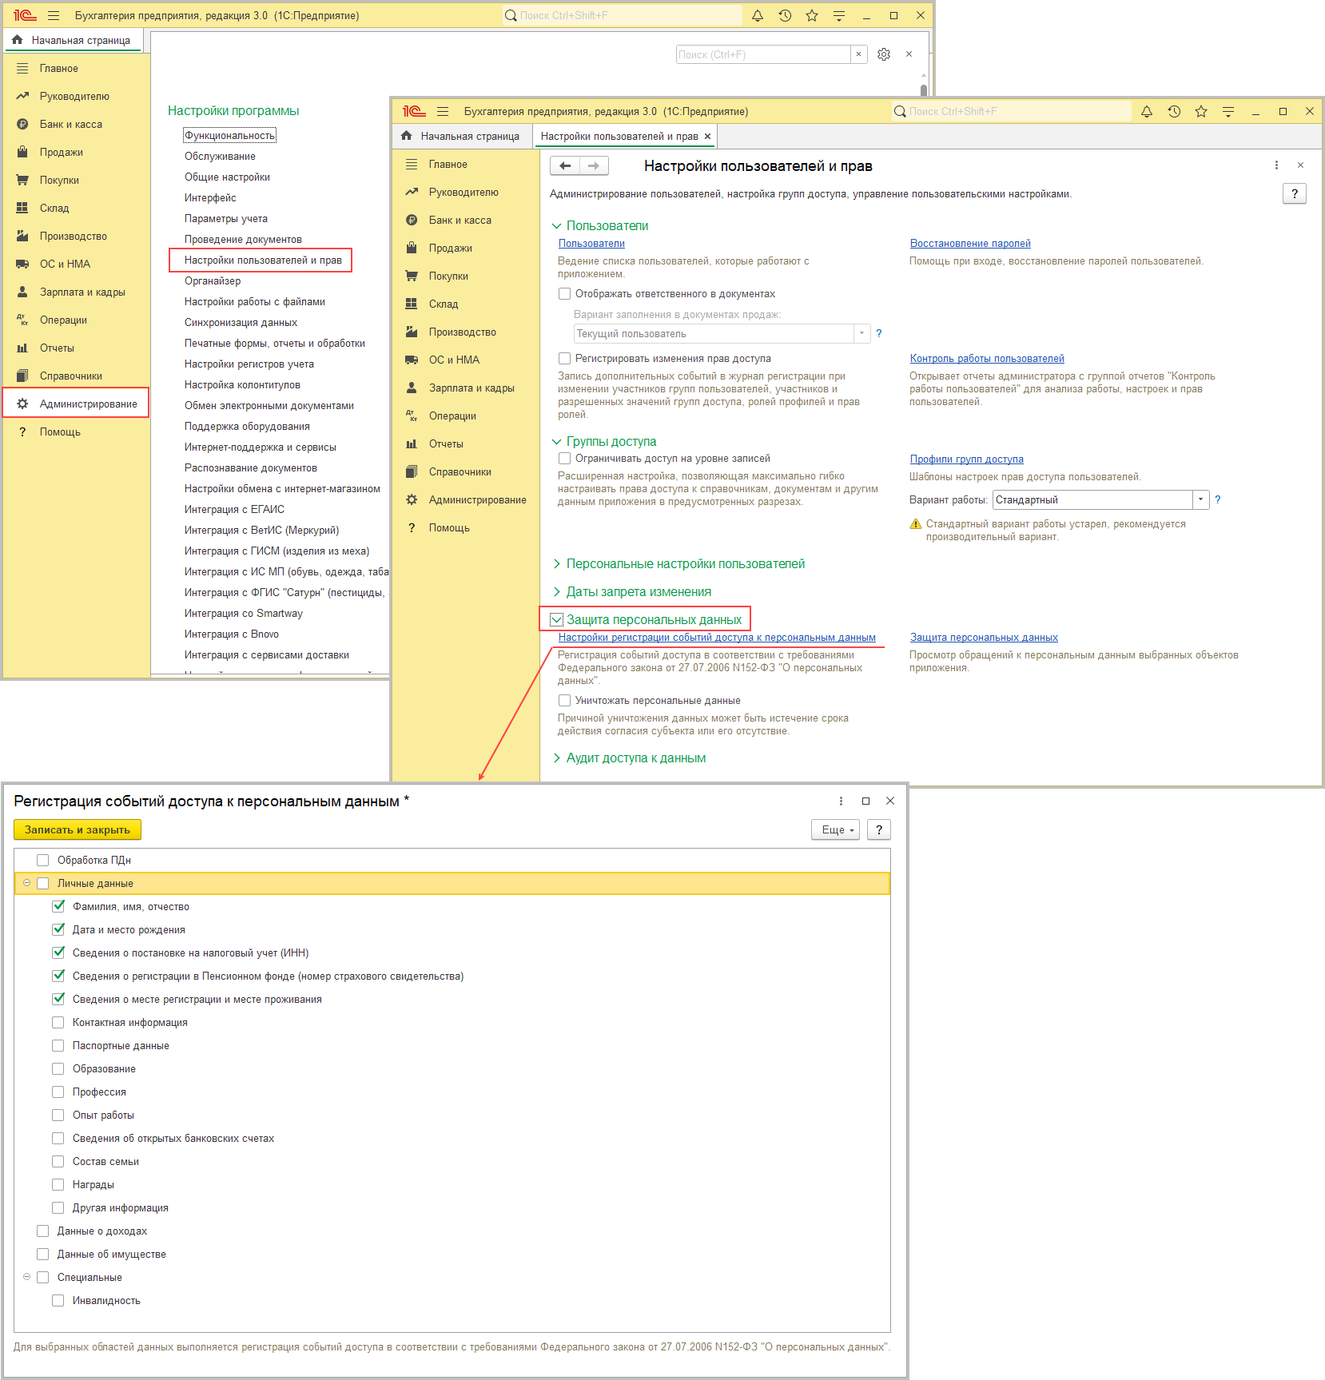Open ОС и НМА in the back window sidebar

pyautogui.click(x=65, y=264)
